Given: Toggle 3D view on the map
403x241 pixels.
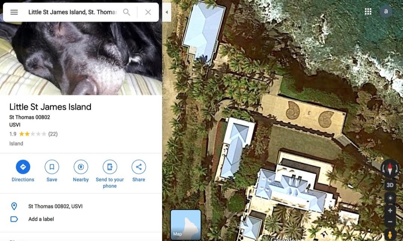Looking at the screenshot, I should point(390,185).
